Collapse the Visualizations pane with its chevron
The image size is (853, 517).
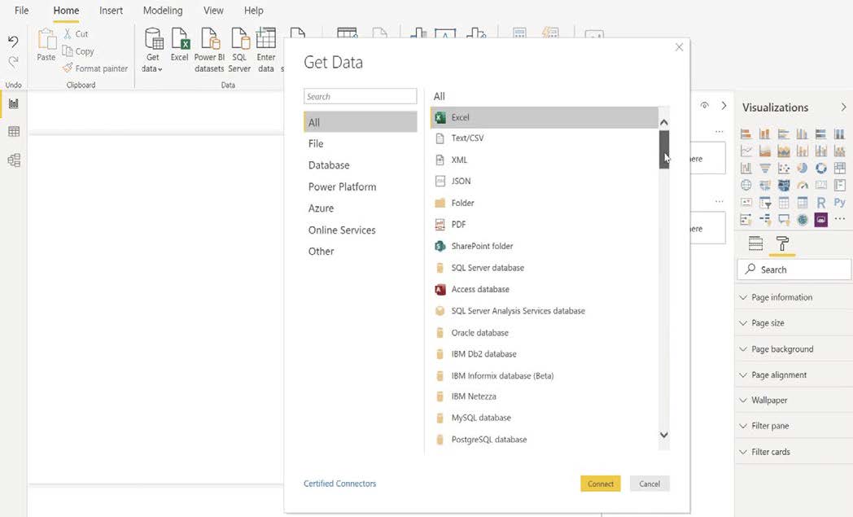[843, 107]
